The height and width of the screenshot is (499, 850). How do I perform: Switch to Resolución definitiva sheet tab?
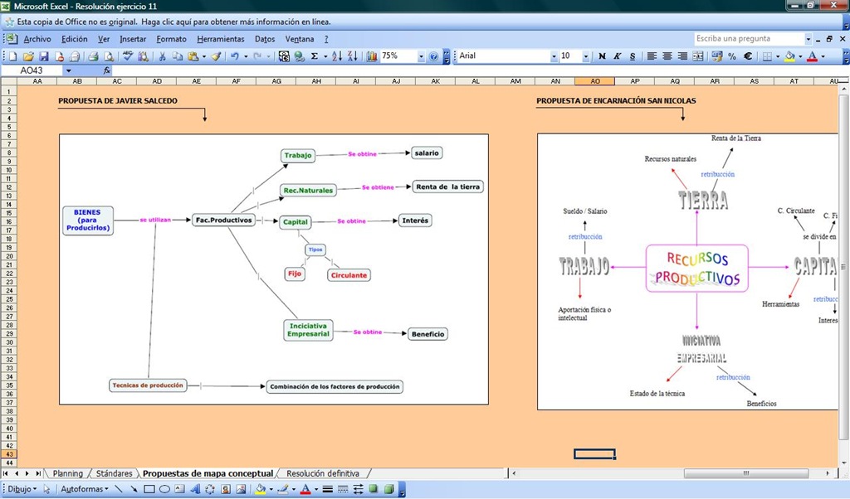coord(323,473)
